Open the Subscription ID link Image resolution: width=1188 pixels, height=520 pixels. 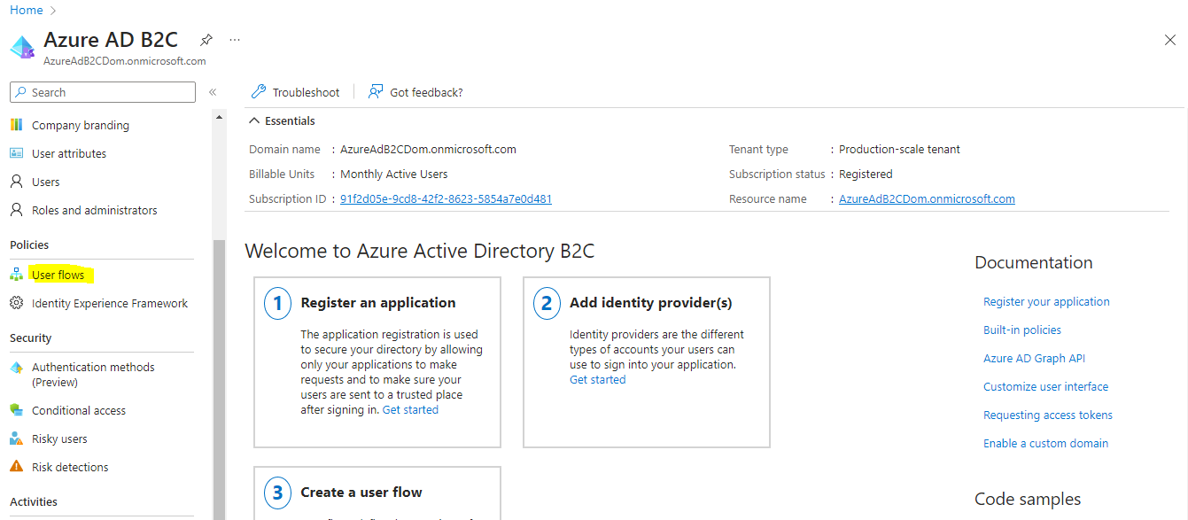click(x=446, y=198)
